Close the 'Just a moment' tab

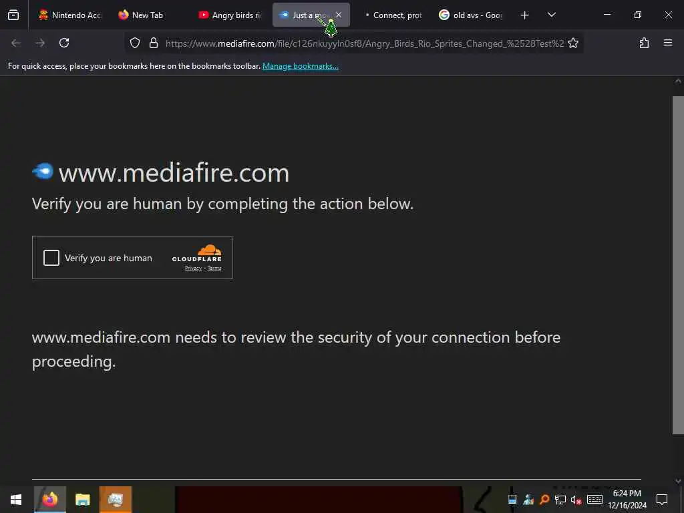[339, 15]
